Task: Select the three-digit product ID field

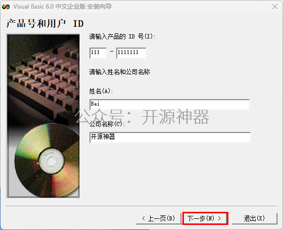Action: 98,53
